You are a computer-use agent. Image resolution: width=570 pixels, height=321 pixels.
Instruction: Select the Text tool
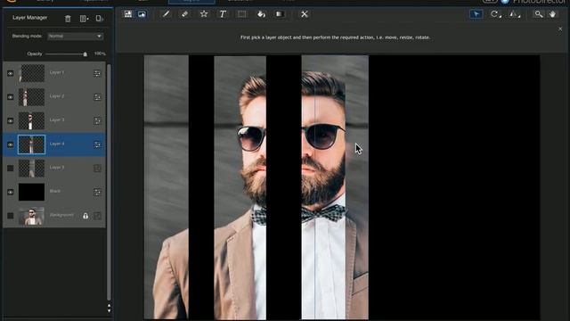tap(223, 14)
